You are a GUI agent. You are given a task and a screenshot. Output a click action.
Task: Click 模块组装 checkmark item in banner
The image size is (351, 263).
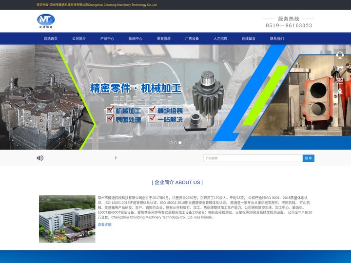pyautogui.click(x=166, y=110)
